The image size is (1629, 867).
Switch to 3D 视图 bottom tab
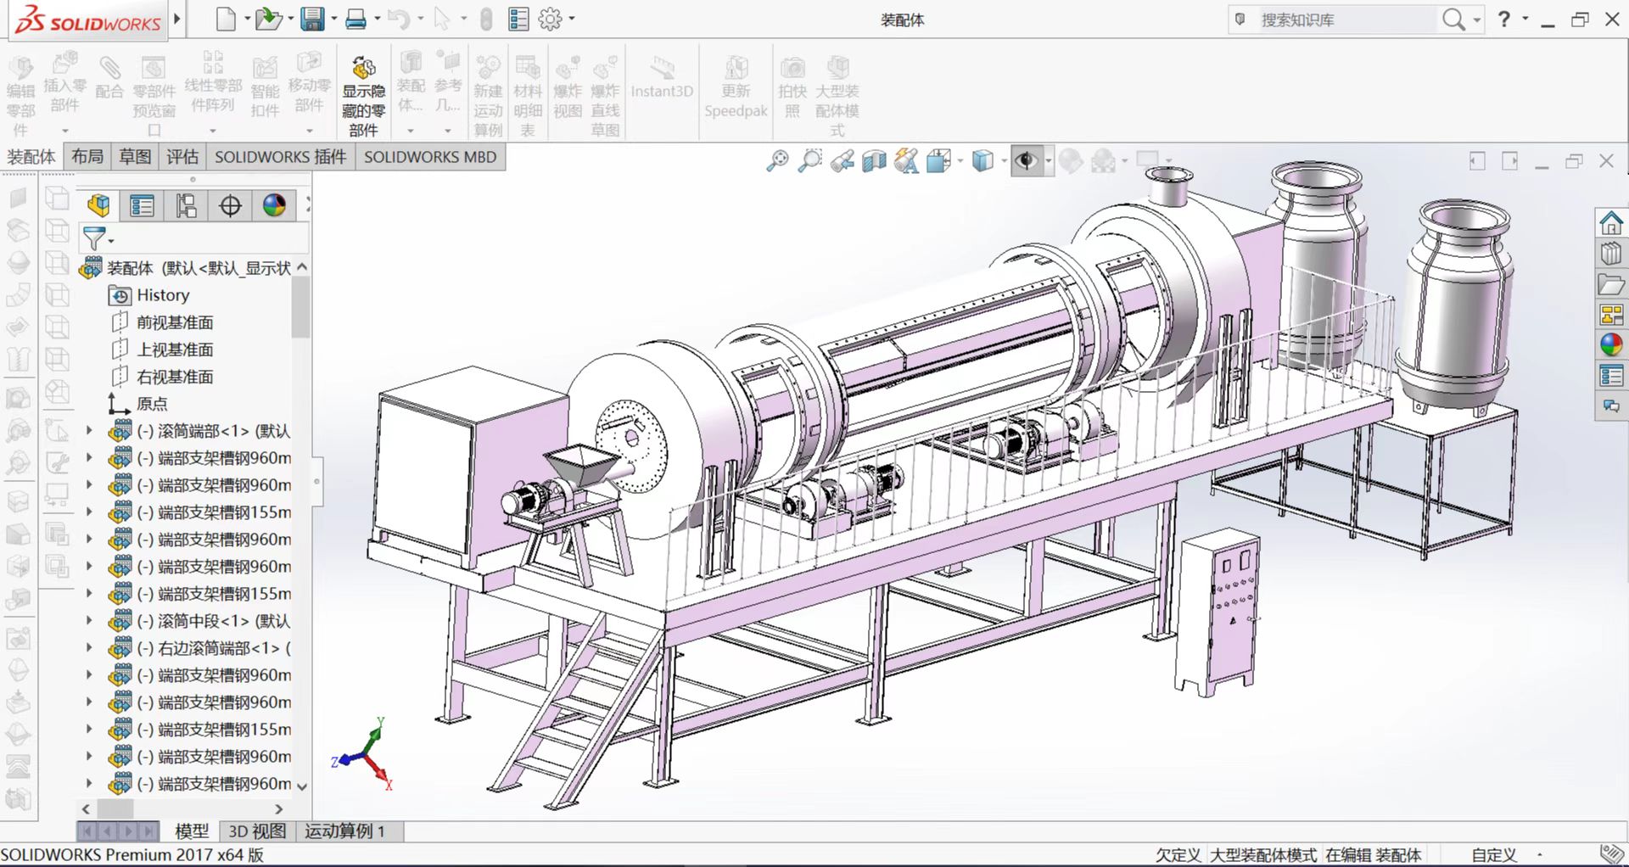click(257, 831)
